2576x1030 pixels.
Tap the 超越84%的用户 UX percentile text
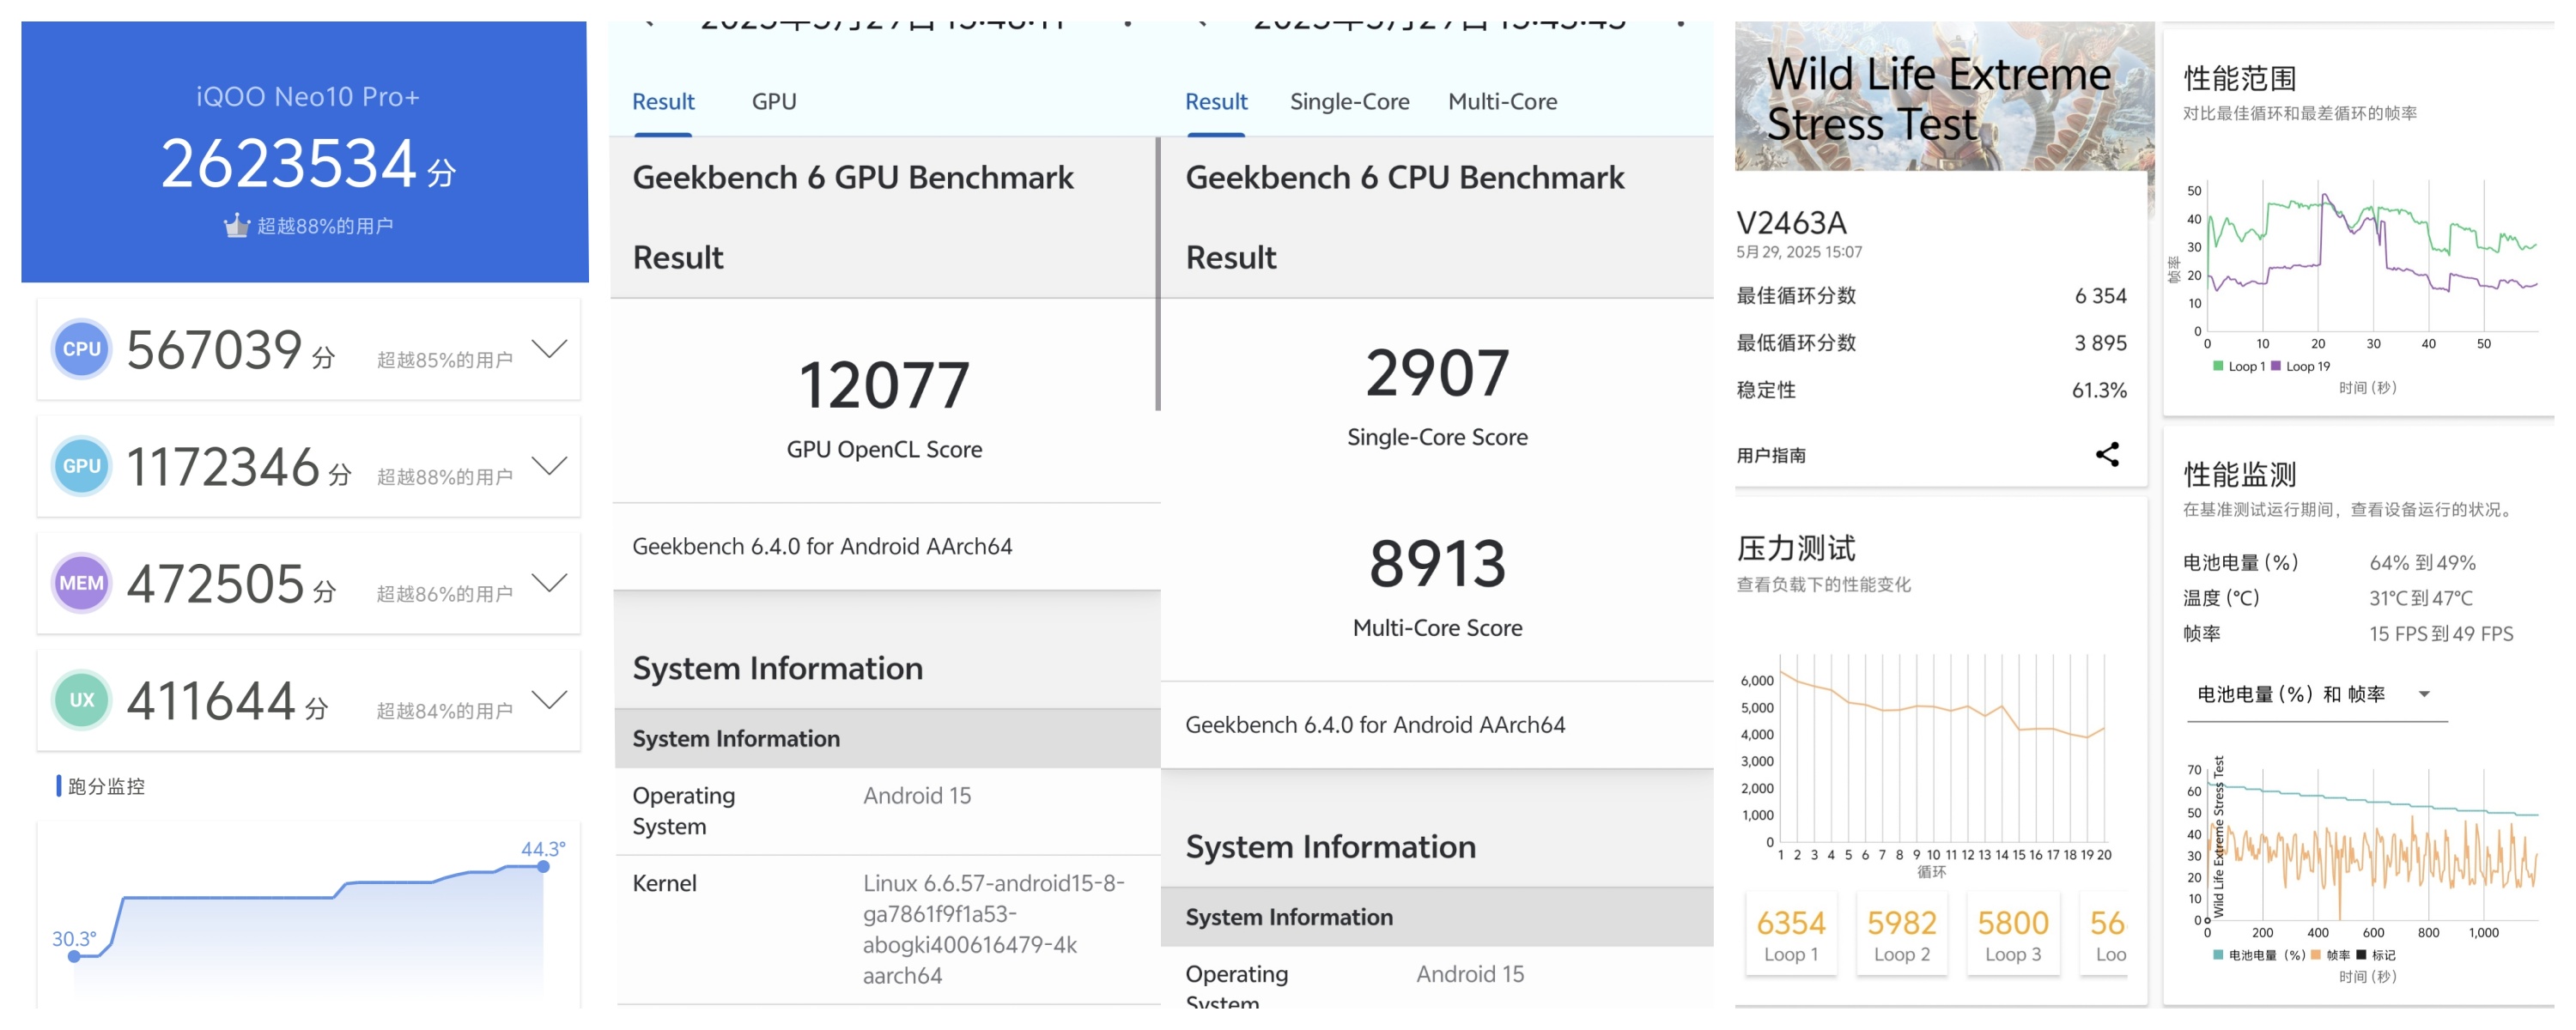tap(445, 711)
